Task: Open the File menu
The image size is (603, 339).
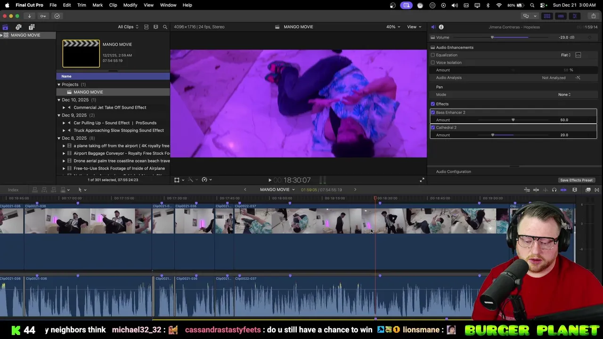Action: [x=53, y=5]
